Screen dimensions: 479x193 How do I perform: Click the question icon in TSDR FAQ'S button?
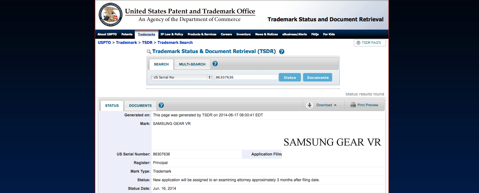[x=358, y=43]
